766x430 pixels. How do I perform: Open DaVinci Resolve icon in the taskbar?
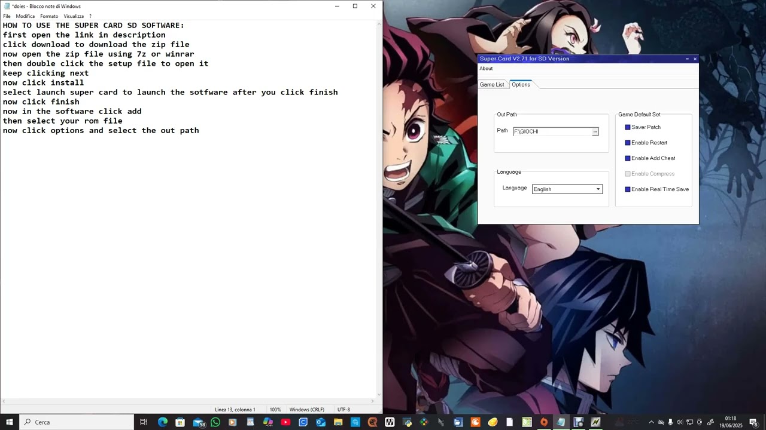point(424,422)
